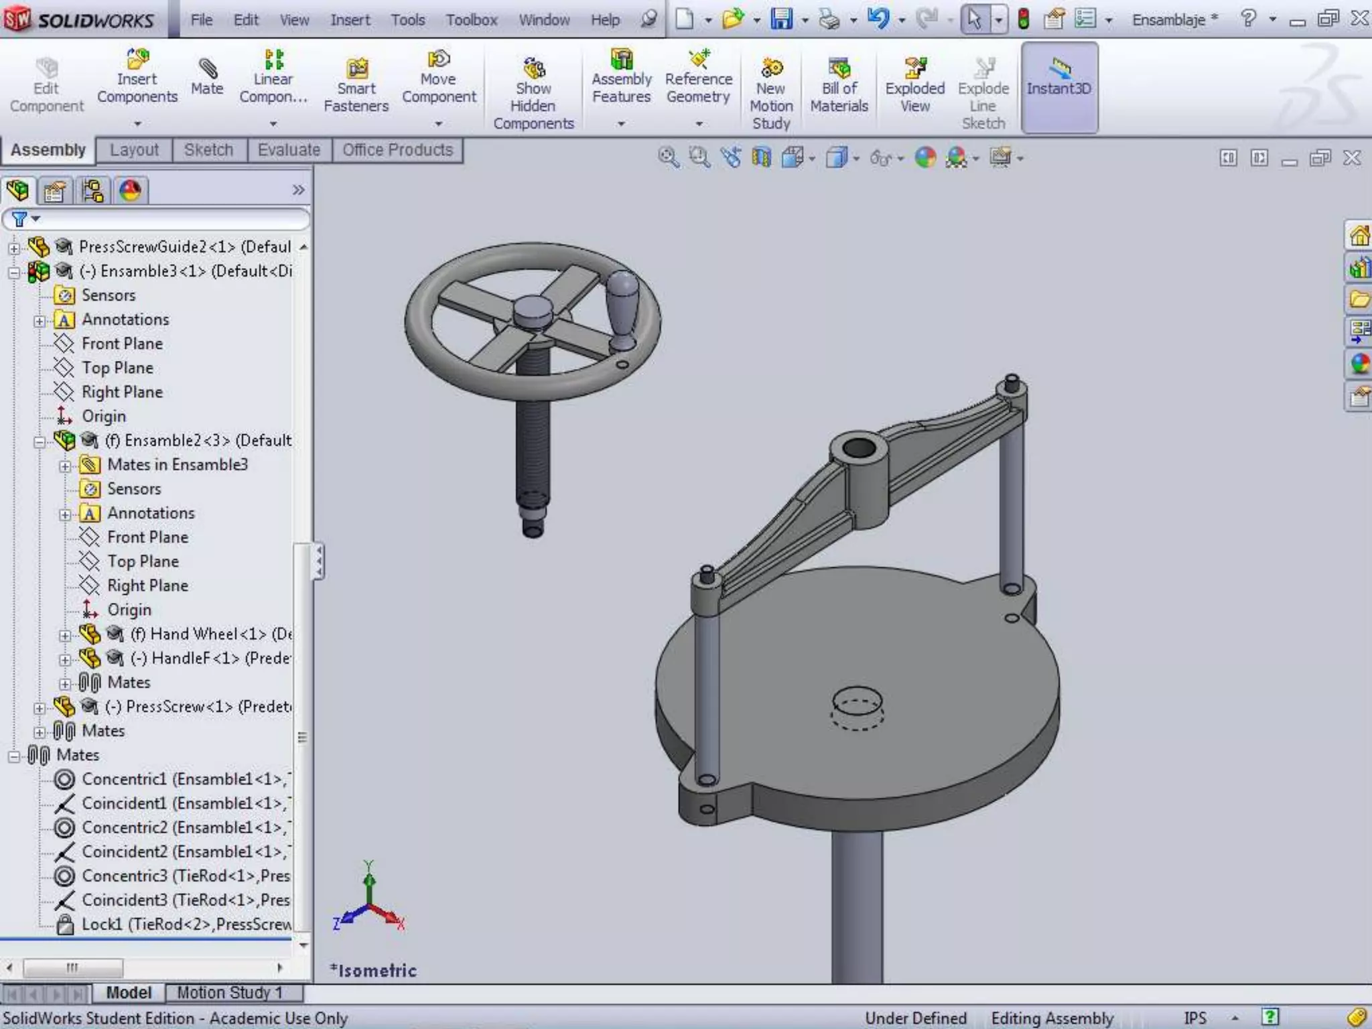
Task: Switch to the Evaluate tab
Action: (x=289, y=150)
